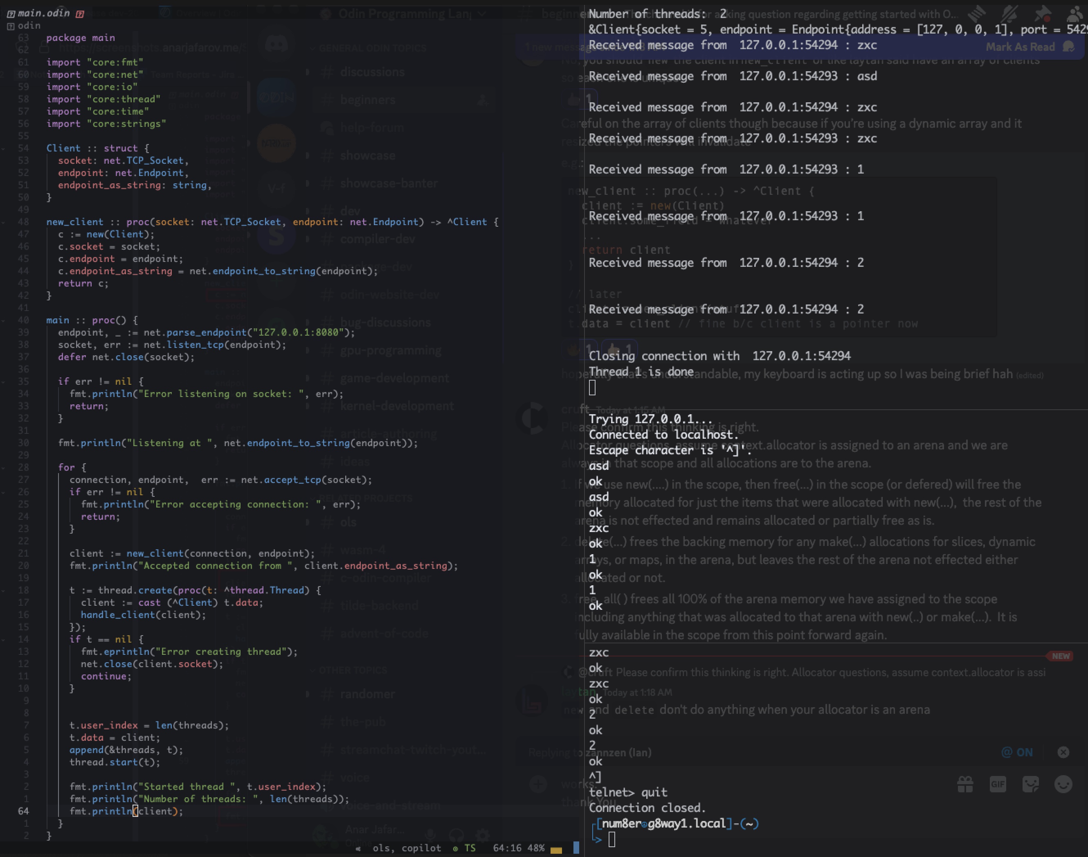Click handle_client(client) call in code
This screenshot has height=857, width=1088.
click(x=144, y=615)
